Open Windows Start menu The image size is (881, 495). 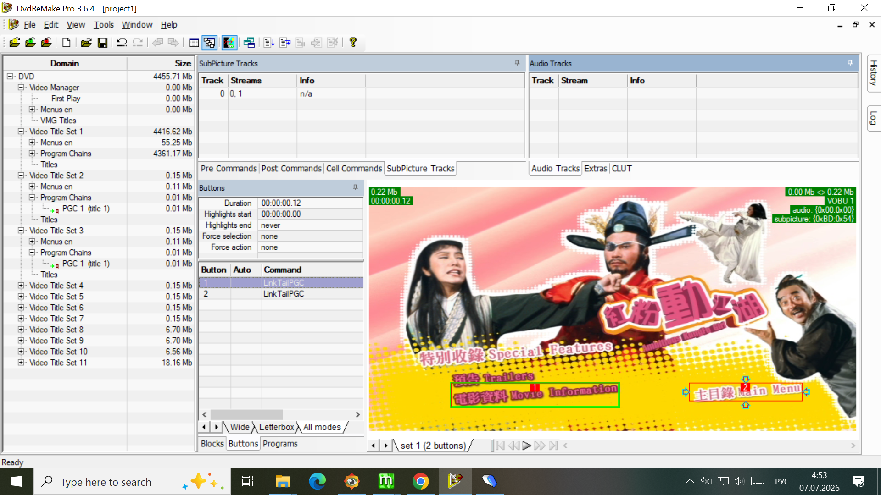pos(17,481)
